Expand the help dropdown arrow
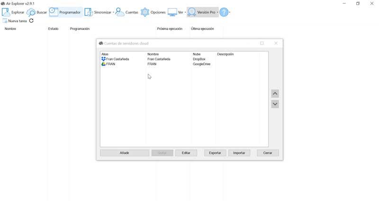The image size is (379, 201). click(x=230, y=12)
